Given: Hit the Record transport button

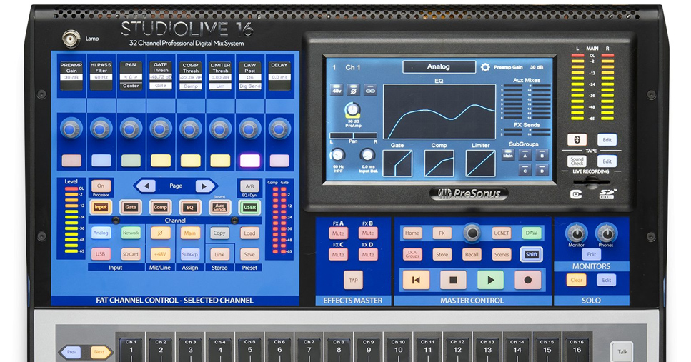Looking at the screenshot, I should point(527,280).
